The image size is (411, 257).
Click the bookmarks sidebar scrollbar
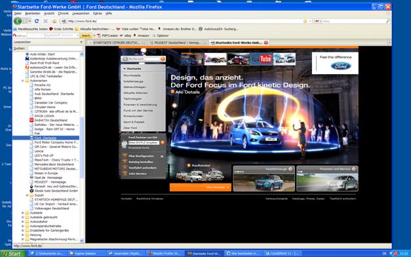click(x=81, y=148)
